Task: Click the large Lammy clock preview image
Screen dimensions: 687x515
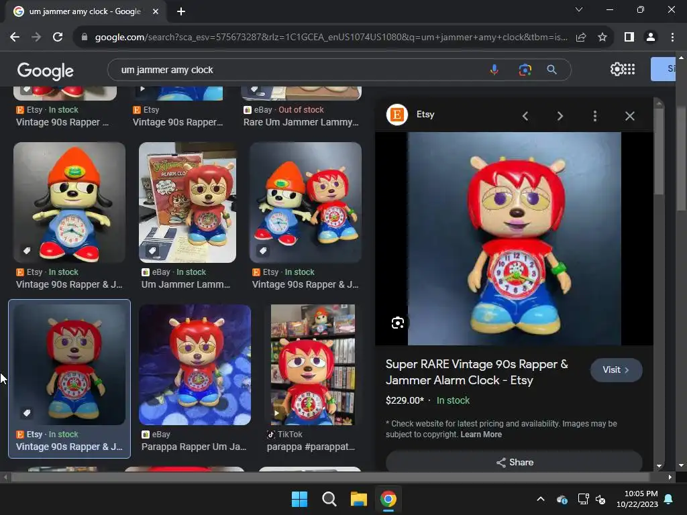Action: point(514,239)
